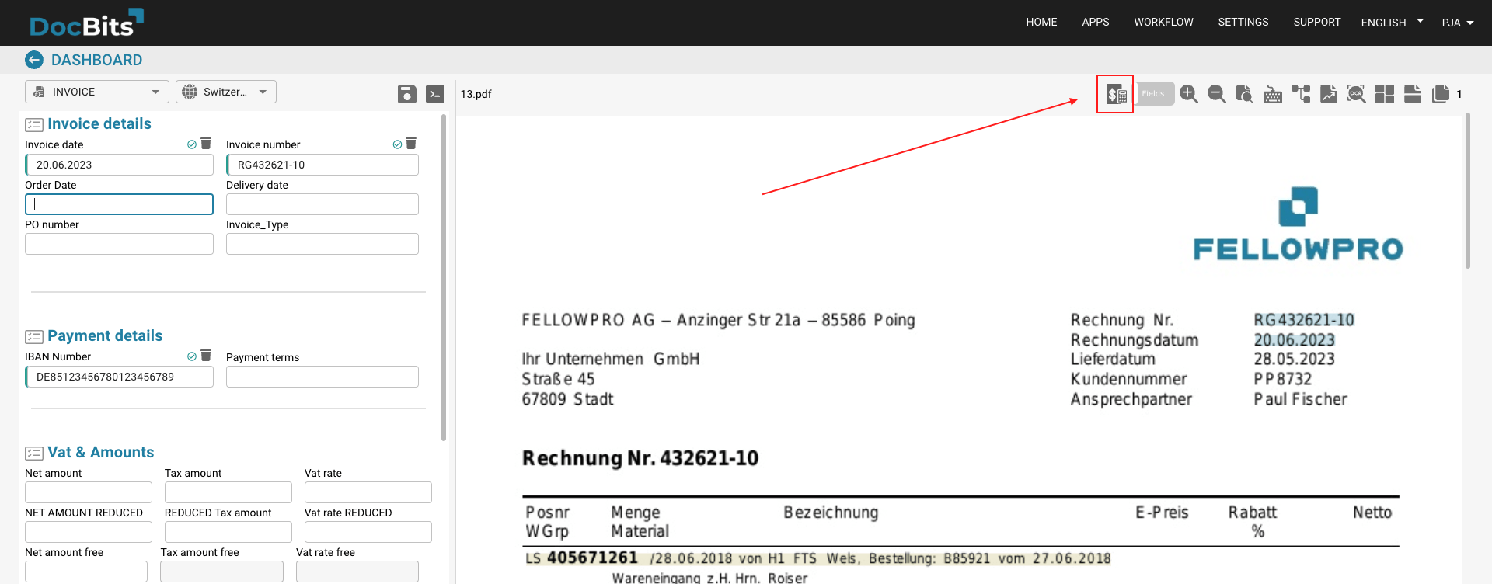
Task: Click the DASHBOARD title link
Action: (x=97, y=60)
